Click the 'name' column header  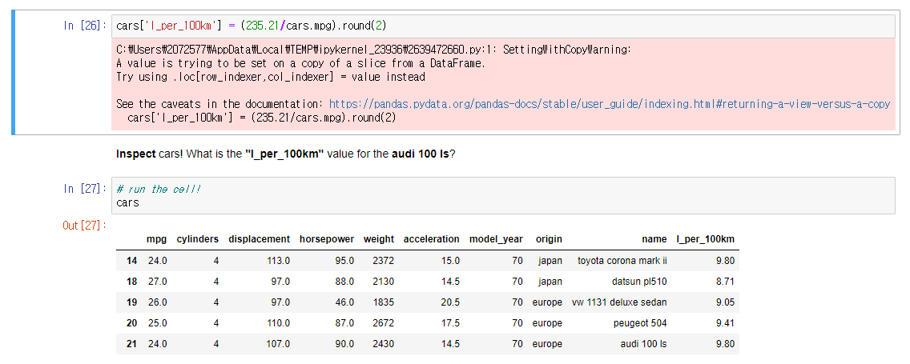654,239
